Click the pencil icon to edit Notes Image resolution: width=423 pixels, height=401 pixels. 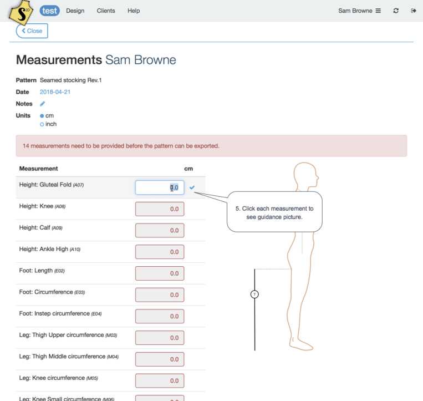coord(43,104)
